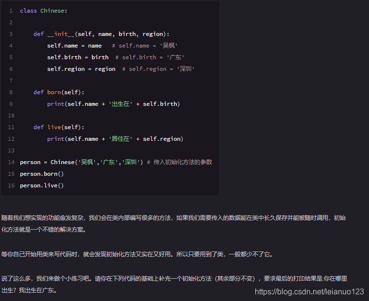369x301 pixels.
Task: Click the print line containing '出生在'
Action: point(113,104)
